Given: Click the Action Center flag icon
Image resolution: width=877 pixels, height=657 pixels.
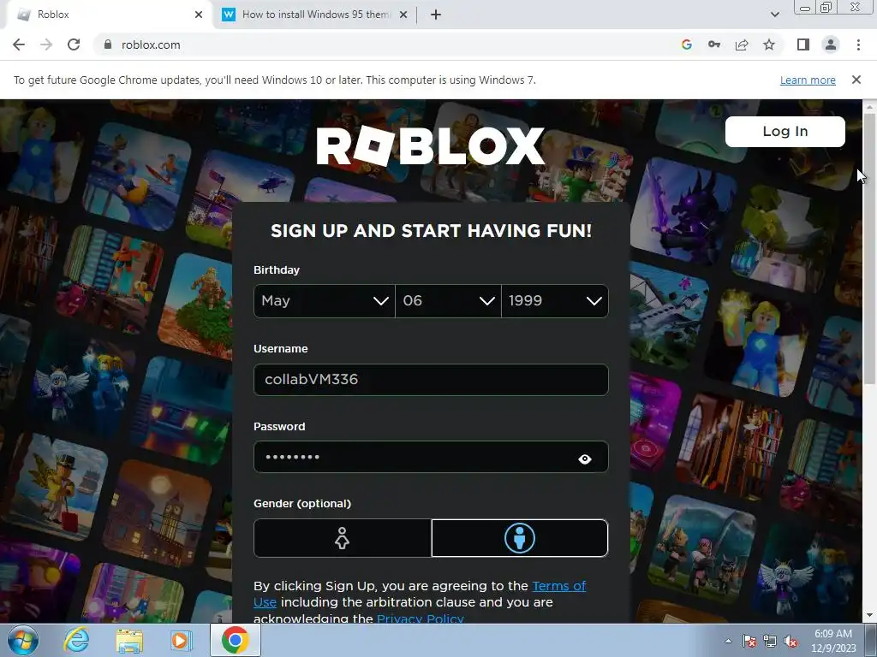Looking at the screenshot, I should (x=749, y=642).
